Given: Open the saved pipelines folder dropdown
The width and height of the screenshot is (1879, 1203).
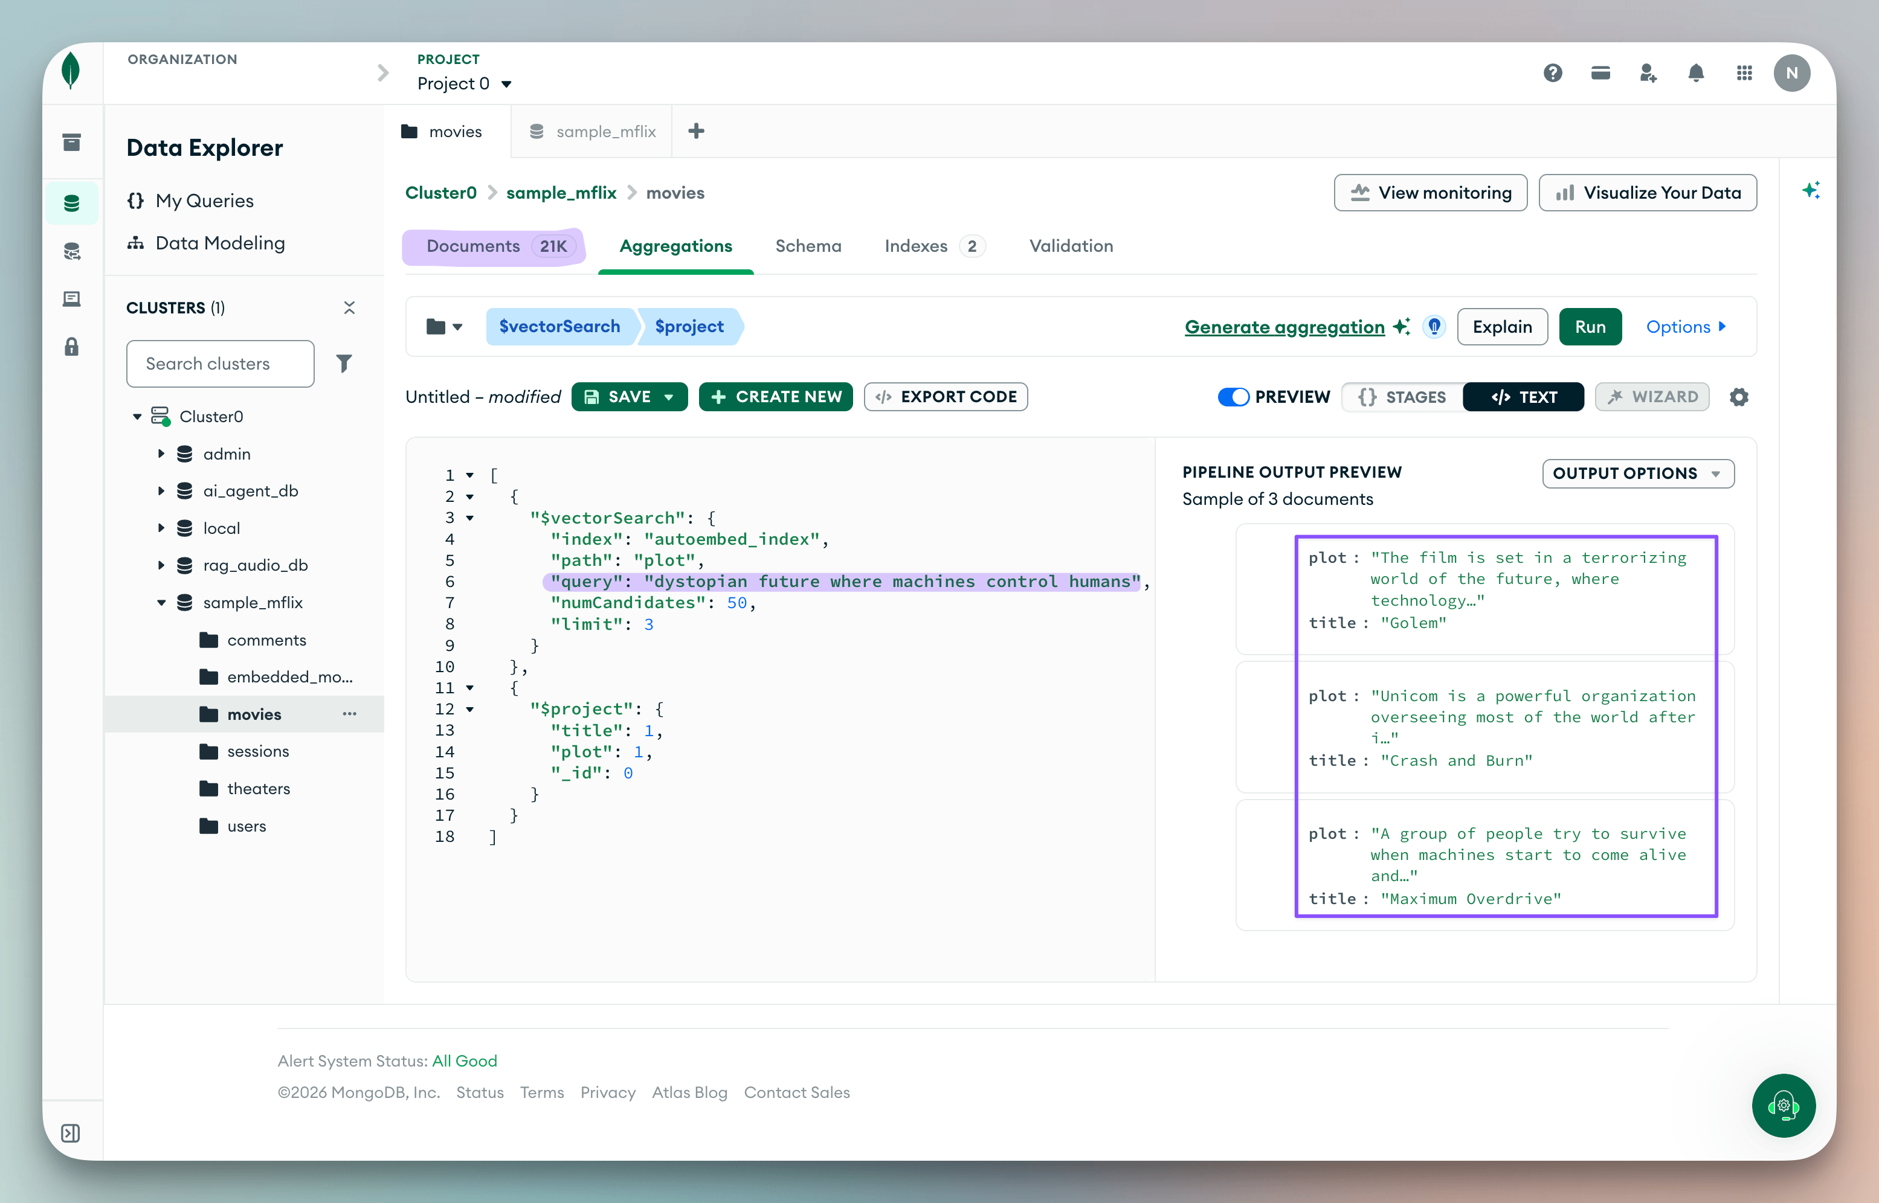Looking at the screenshot, I should (x=444, y=327).
